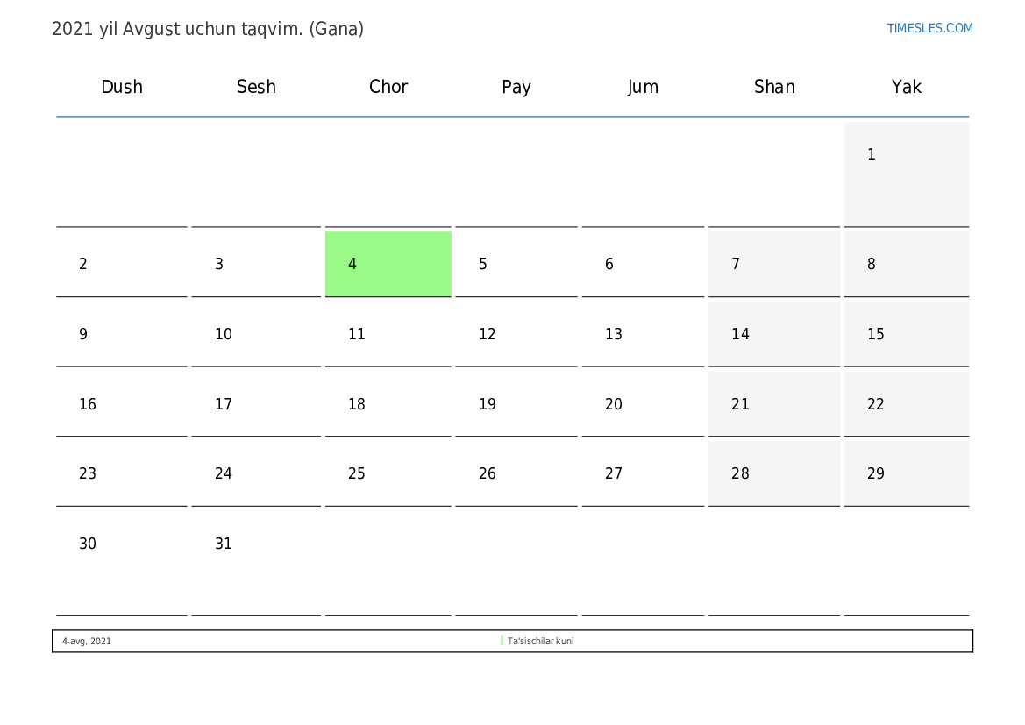This screenshot has height=725, width=1025.
Task: Select the highlighted August 4 cell
Action: pyautogui.click(x=388, y=264)
